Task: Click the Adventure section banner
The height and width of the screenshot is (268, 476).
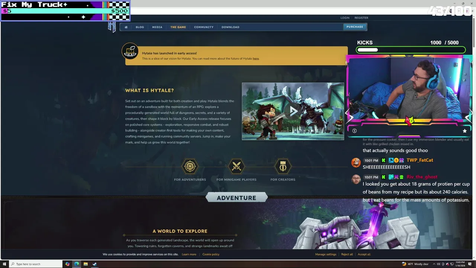Action: 237,198
